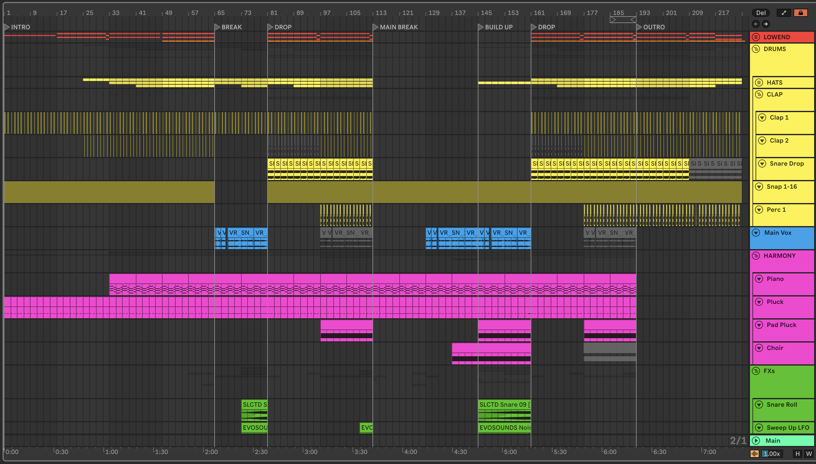Select the EVOSOU sweep clip in break
Viewport: 816px width, 464px height.
pyautogui.click(x=254, y=428)
